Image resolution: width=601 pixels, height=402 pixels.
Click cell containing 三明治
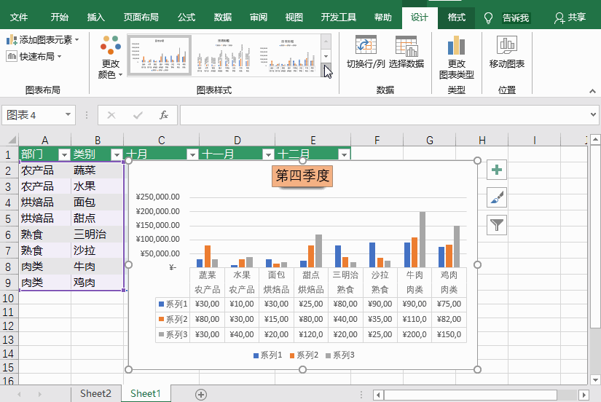coord(98,234)
